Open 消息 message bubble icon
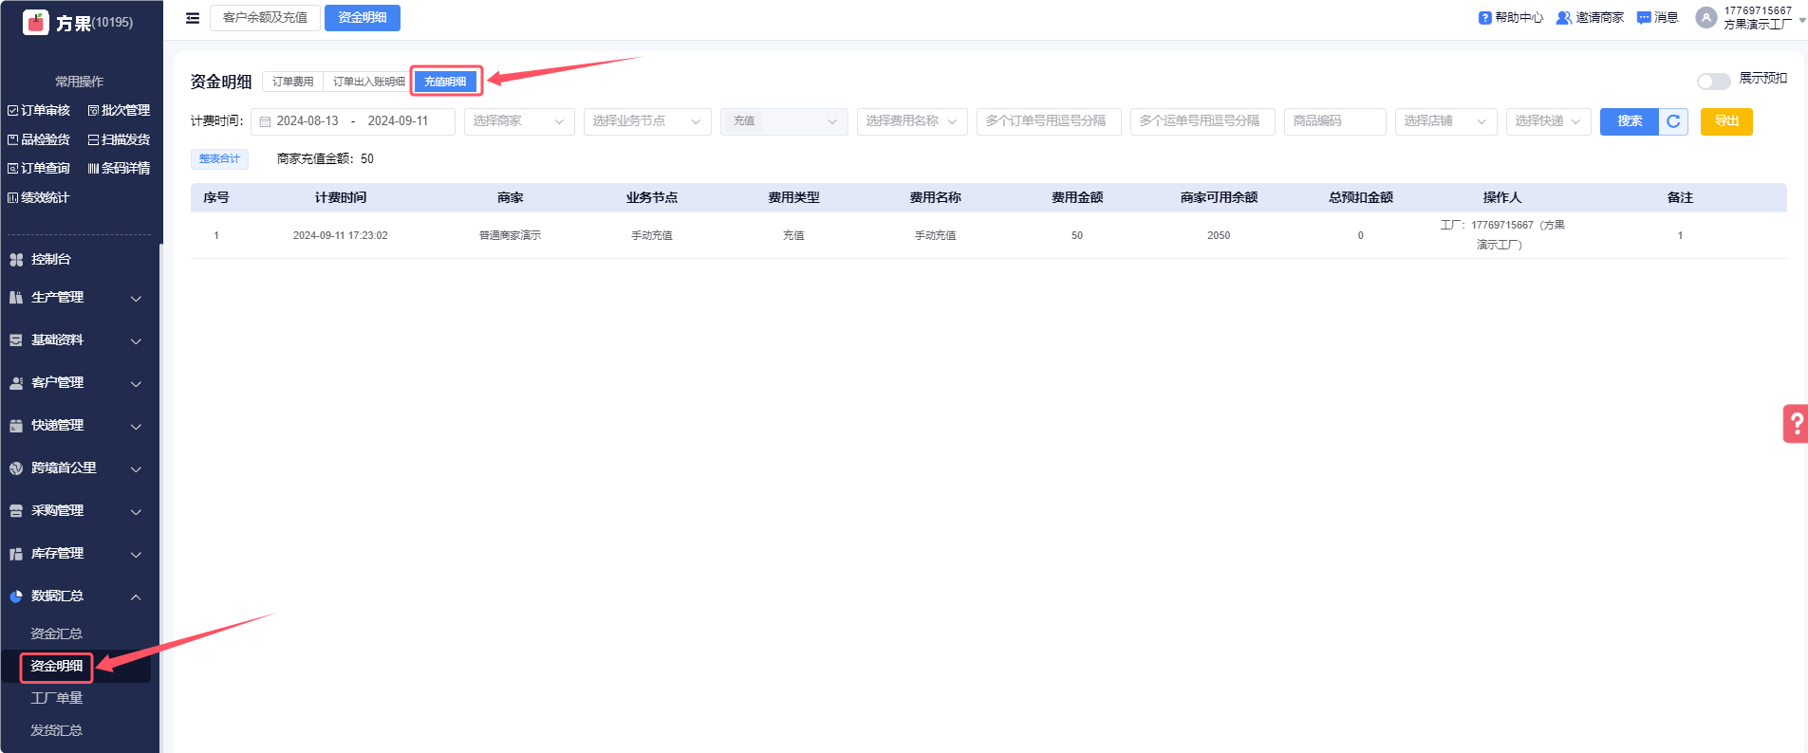Viewport: 1808px width, 753px height. (x=1644, y=18)
